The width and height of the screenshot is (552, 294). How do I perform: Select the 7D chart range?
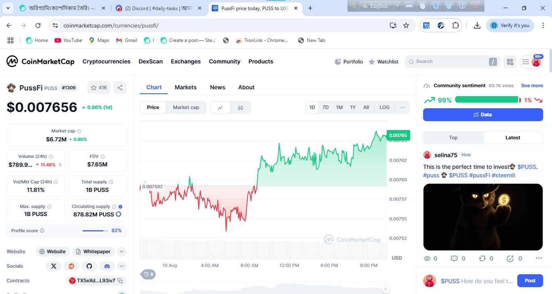325,107
